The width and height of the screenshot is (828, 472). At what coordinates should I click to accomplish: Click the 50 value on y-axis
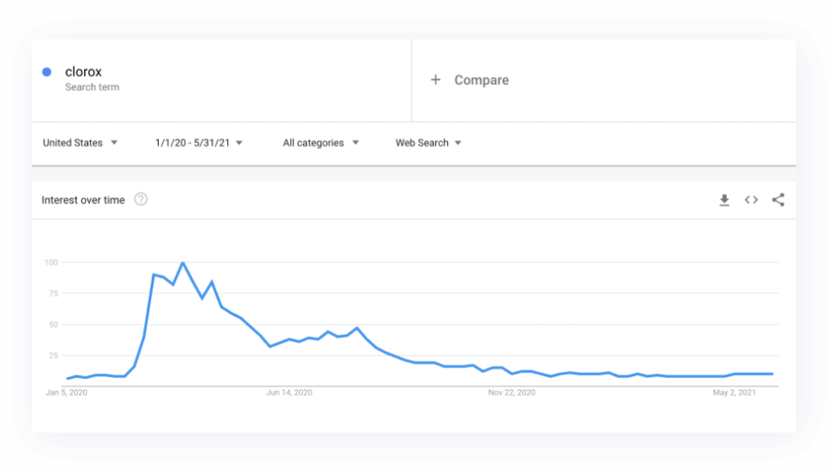click(x=53, y=325)
